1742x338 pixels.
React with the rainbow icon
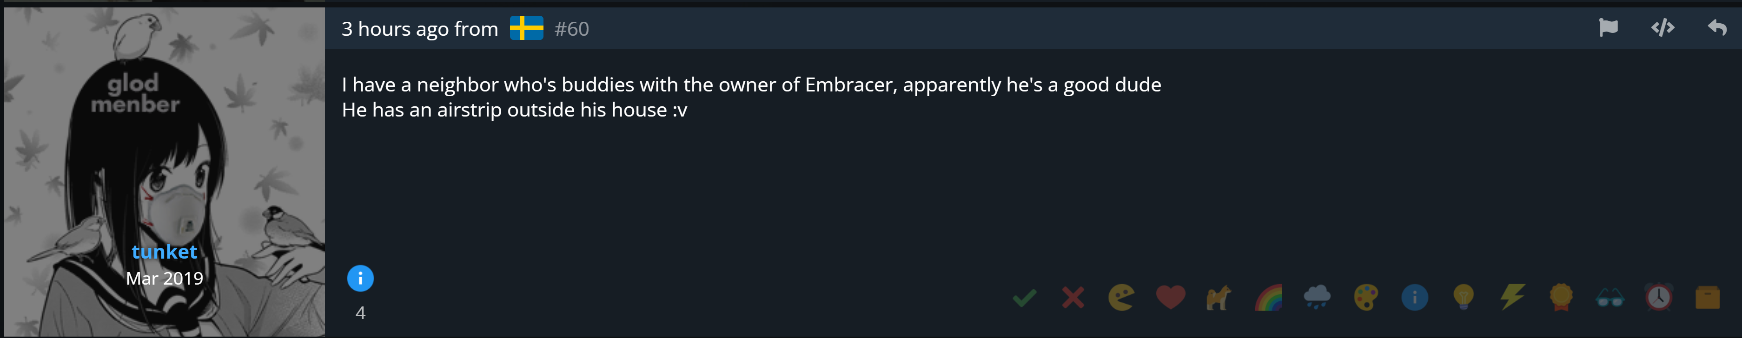pos(1268,298)
